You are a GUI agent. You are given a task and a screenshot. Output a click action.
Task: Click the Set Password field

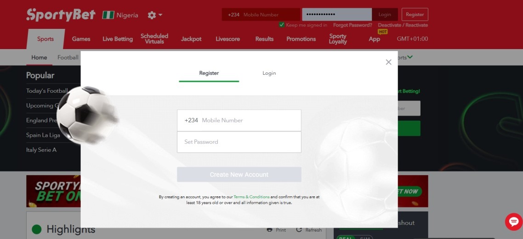coord(239,142)
